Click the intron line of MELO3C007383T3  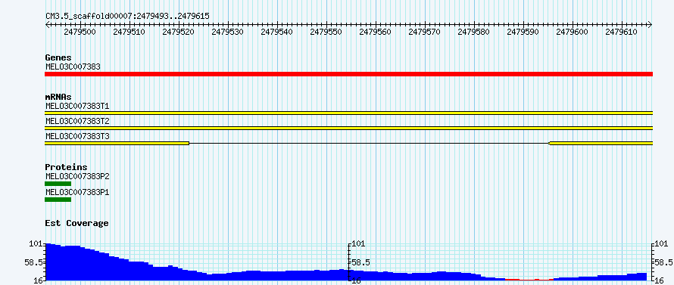click(370, 143)
